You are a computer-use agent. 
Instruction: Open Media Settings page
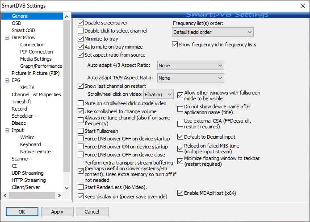36,59
